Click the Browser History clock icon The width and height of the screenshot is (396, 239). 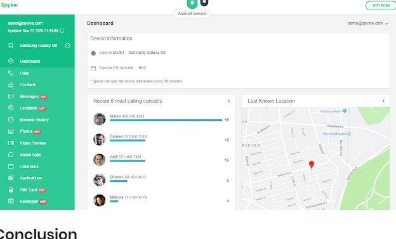pos(11,120)
